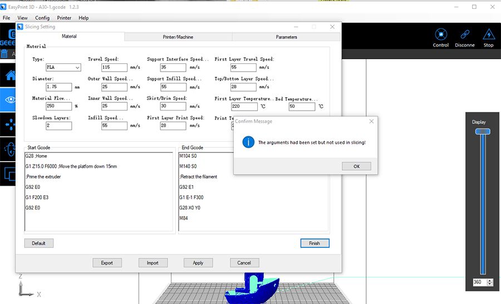Click EasyPrint 3D app icon in title bar

point(3,7)
